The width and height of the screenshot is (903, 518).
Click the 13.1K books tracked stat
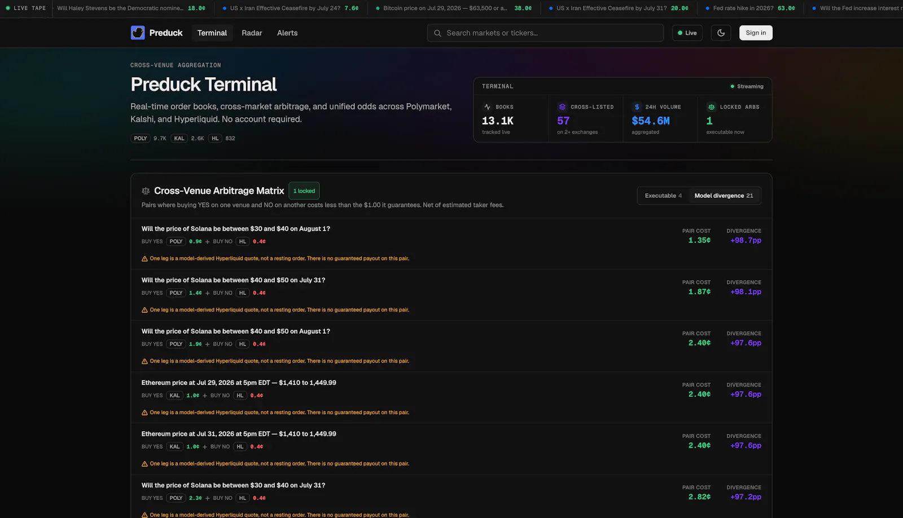[498, 121]
